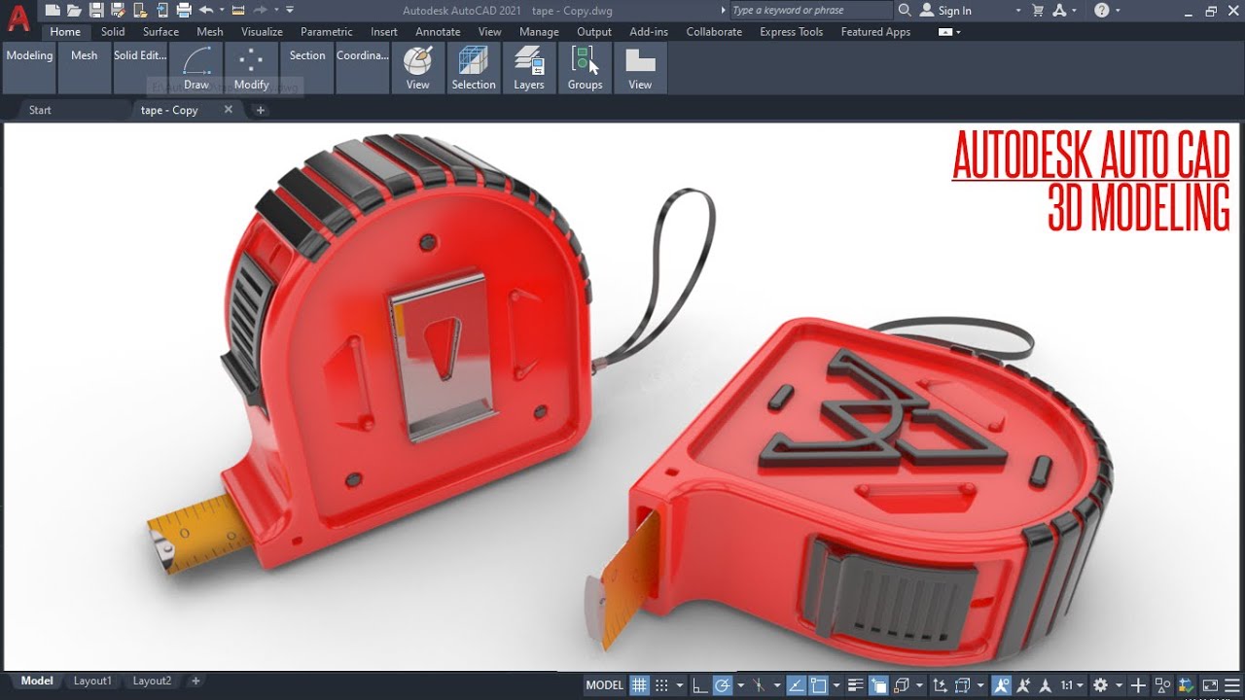This screenshot has width=1245, height=700.
Task: Toggle lineweight display in status bar
Action: tap(855, 684)
